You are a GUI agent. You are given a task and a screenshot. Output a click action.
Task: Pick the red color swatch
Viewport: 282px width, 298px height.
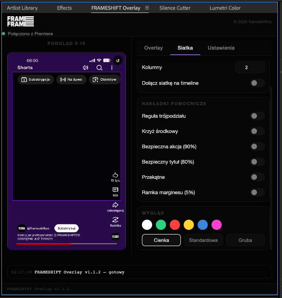pyautogui.click(x=175, y=225)
